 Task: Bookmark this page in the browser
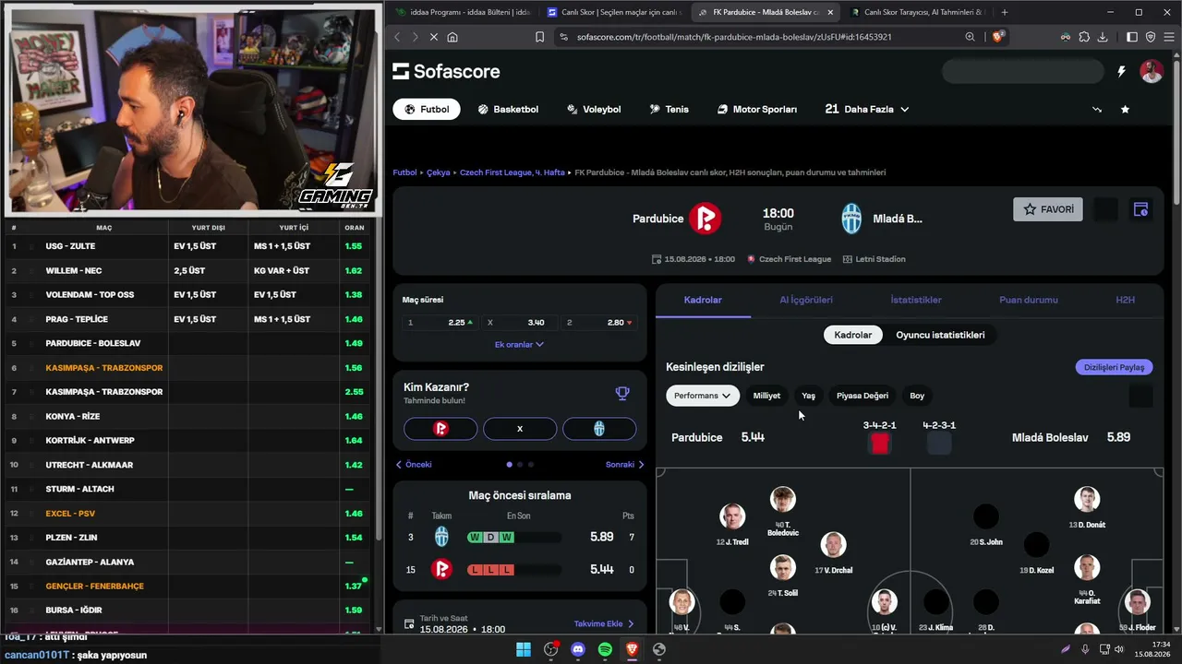pos(539,37)
